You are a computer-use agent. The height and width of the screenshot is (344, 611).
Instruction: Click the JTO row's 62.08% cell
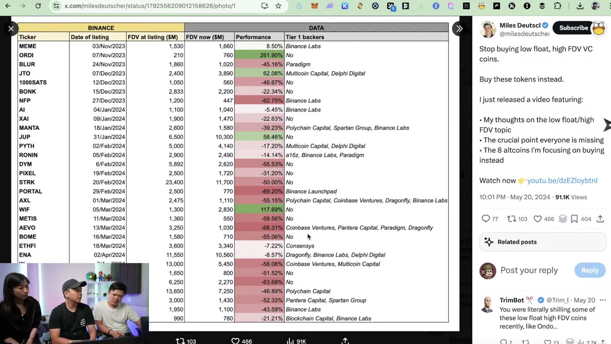click(260, 74)
